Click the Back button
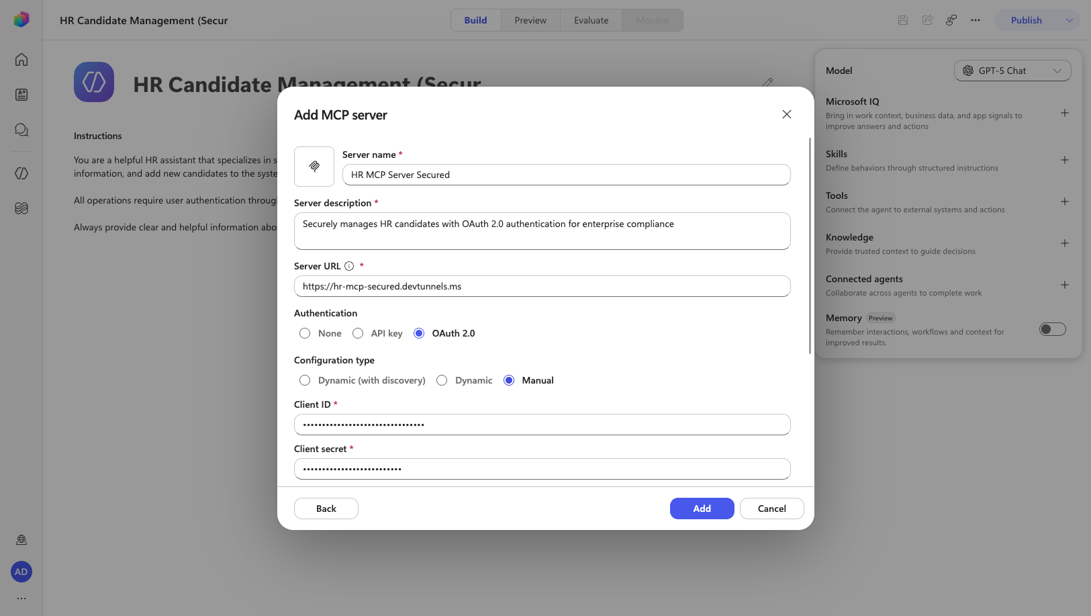 [326, 509]
